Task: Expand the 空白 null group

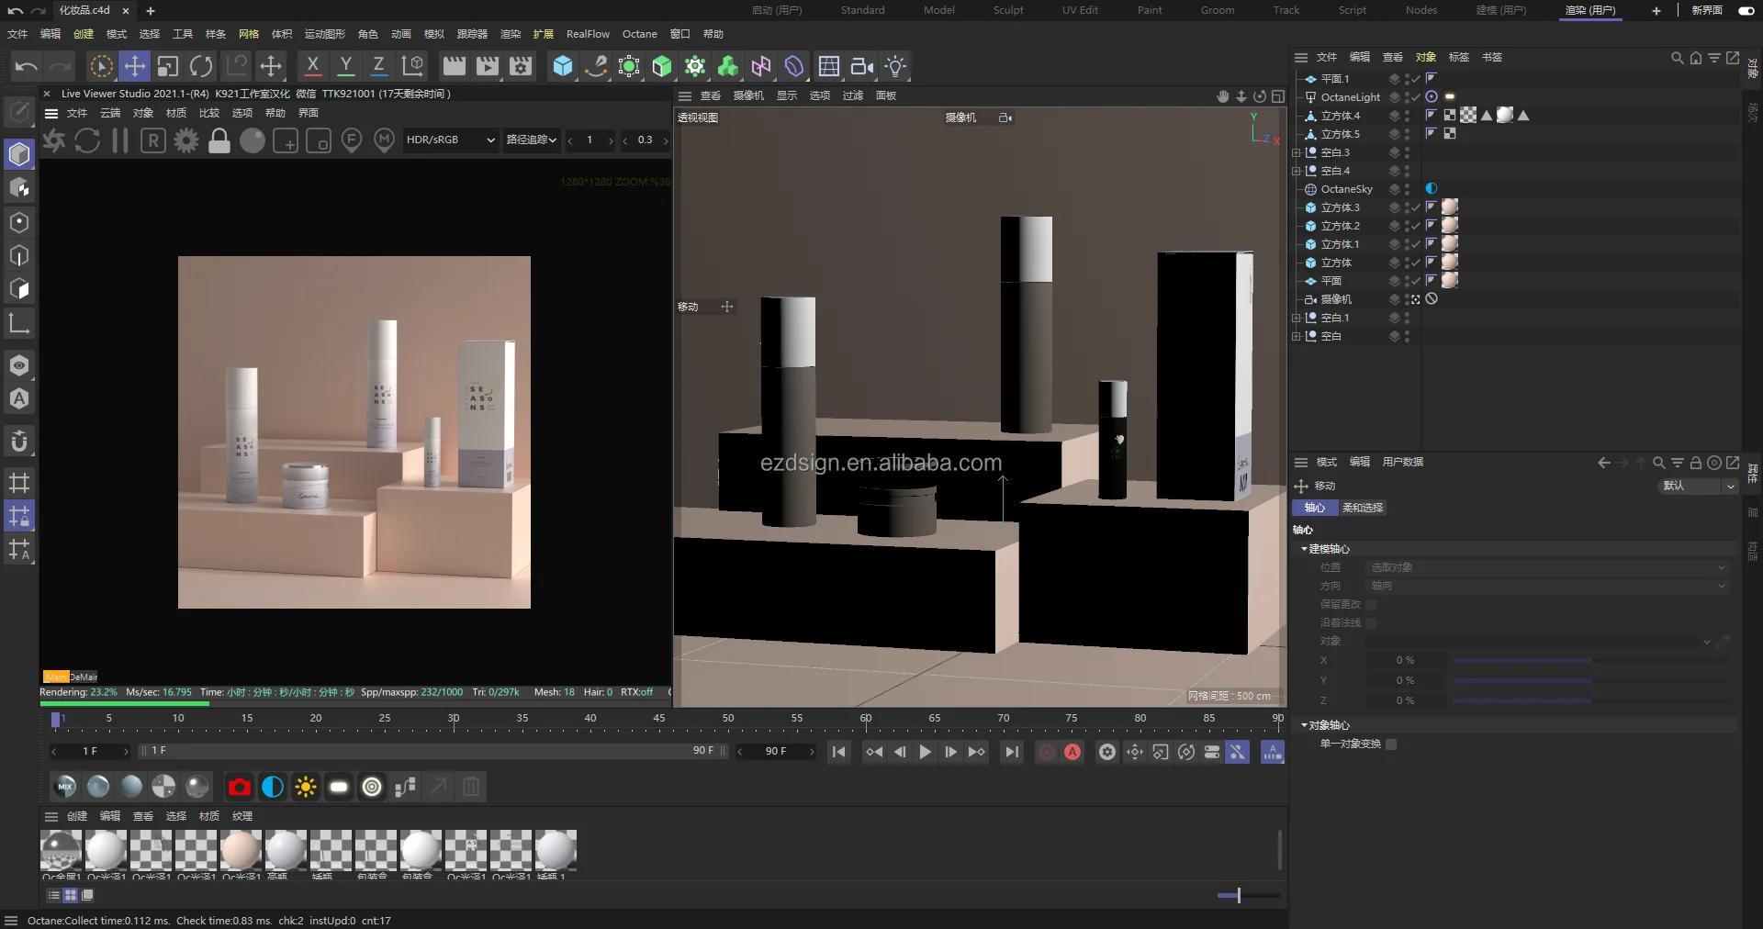Action: pos(1296,336)
